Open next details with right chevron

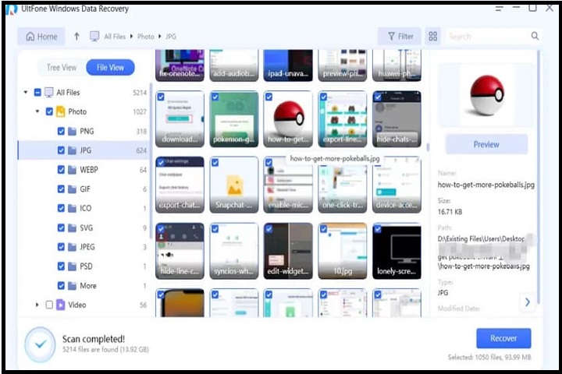click(528, 302)
